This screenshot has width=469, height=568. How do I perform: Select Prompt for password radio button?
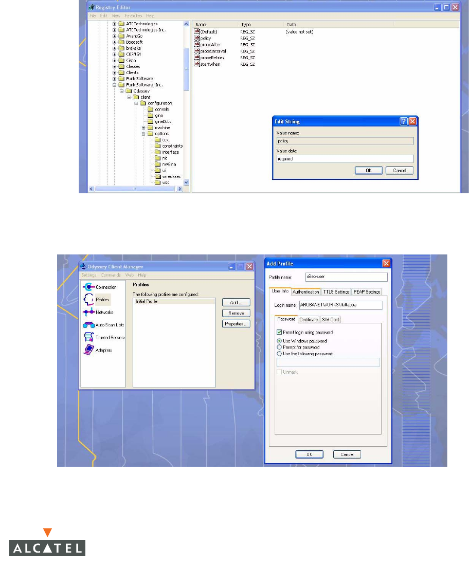point(279,347)
